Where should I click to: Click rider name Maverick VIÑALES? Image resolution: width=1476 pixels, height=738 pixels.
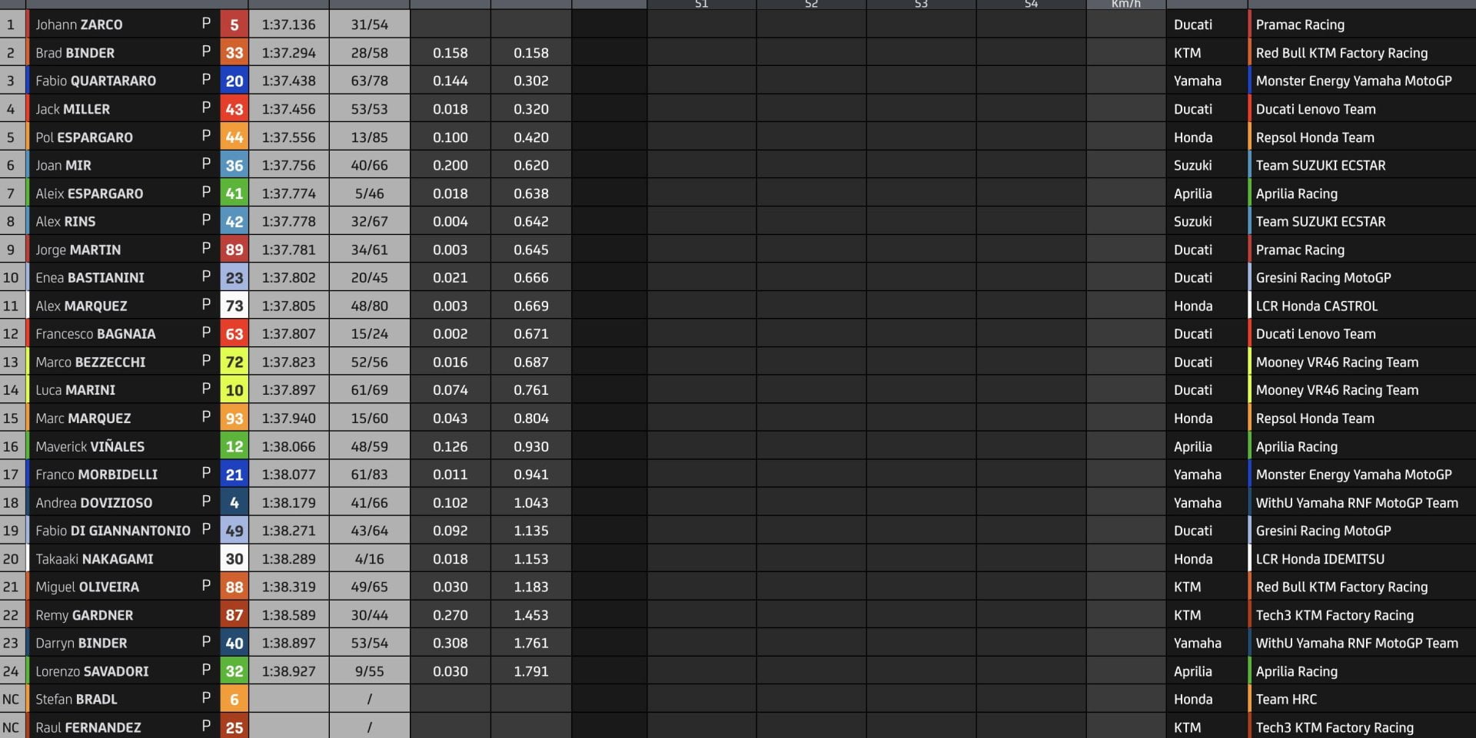90,446
